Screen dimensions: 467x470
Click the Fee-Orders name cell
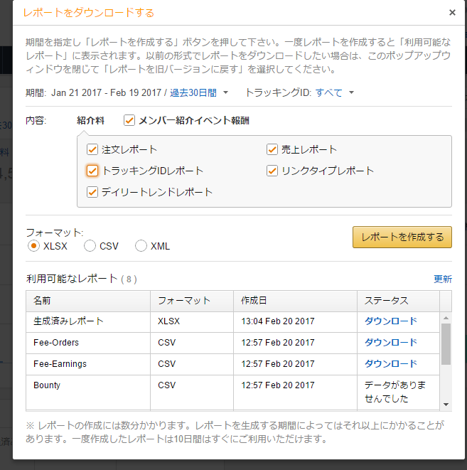(x=88, y=343)
